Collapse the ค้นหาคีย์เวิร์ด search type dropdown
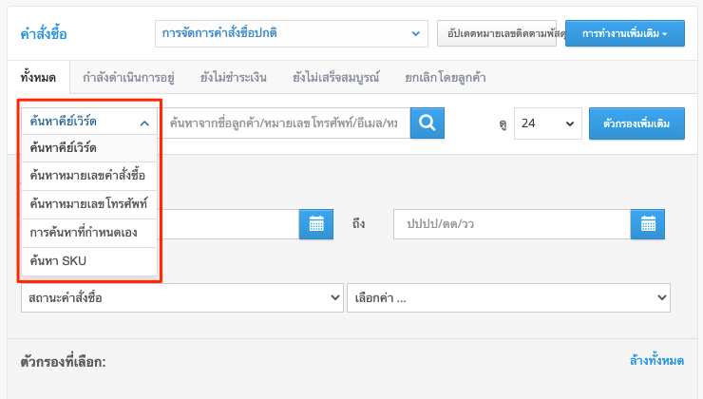703x399 pixels. click(89, 122)
